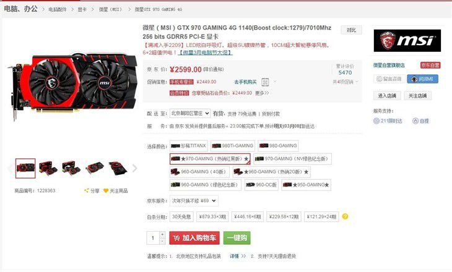
Task: Open the 电脑、办公 breadcrumb category
Action: coord(20,9)
